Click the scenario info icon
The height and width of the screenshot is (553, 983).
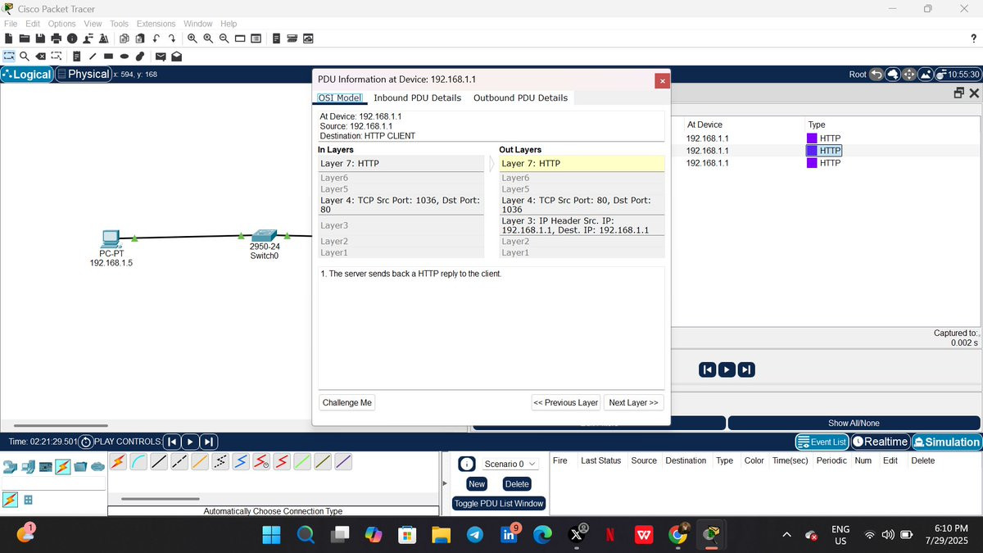pyautogui.click(x=466, y=464)
